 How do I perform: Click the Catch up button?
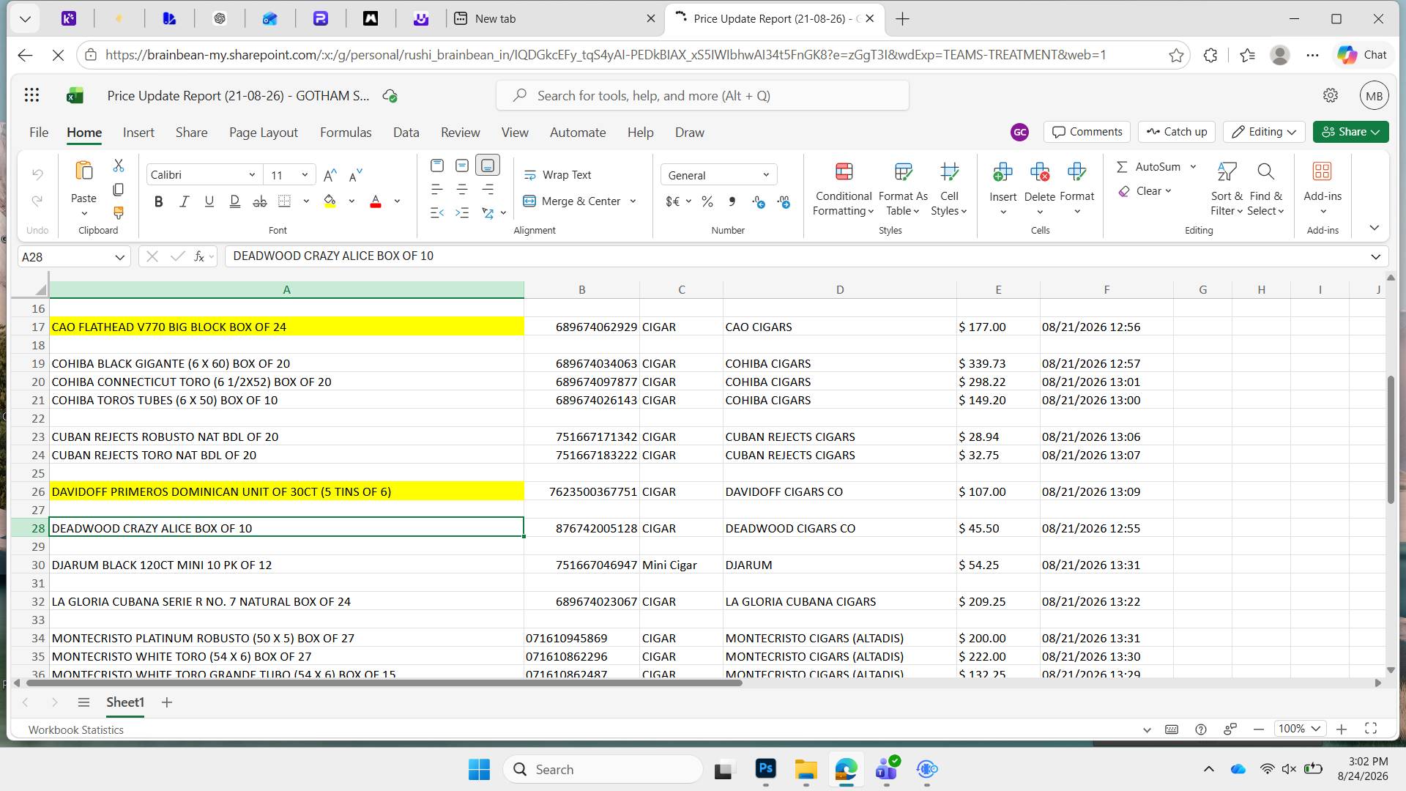point(1177,132)
